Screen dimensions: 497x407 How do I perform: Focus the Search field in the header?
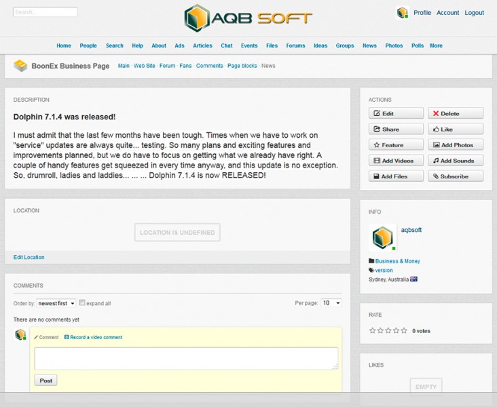point(45,12)
